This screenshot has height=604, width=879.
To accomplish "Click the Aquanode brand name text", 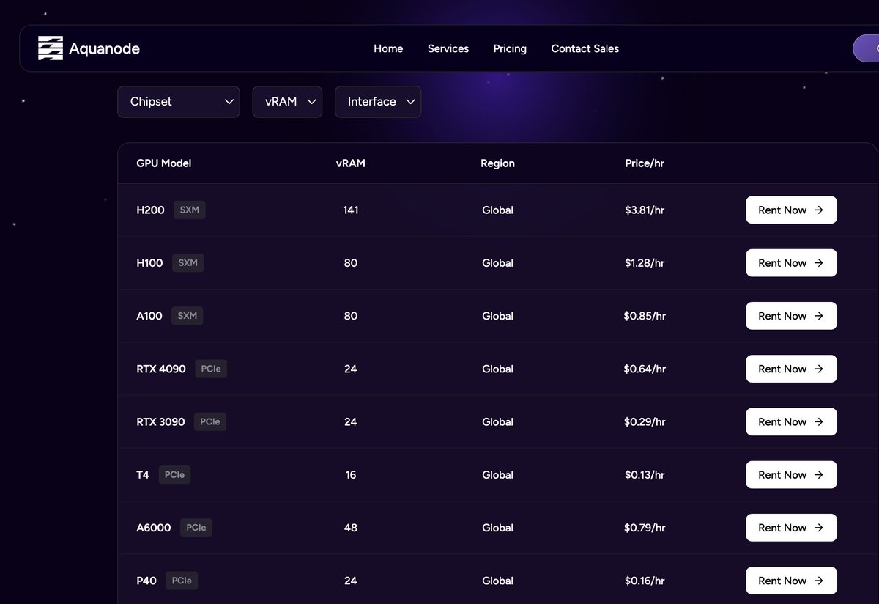I will [x=104, y=49].
